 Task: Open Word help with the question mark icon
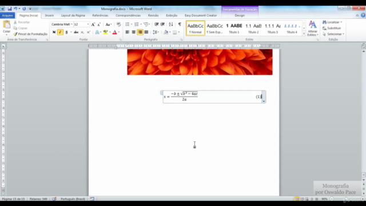tap(363, 15)
